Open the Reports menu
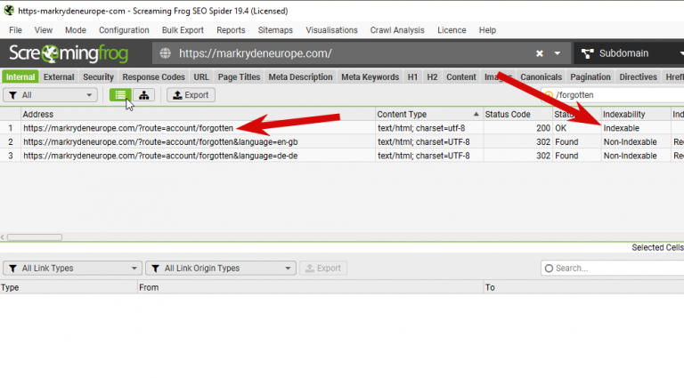 (231, 30)
